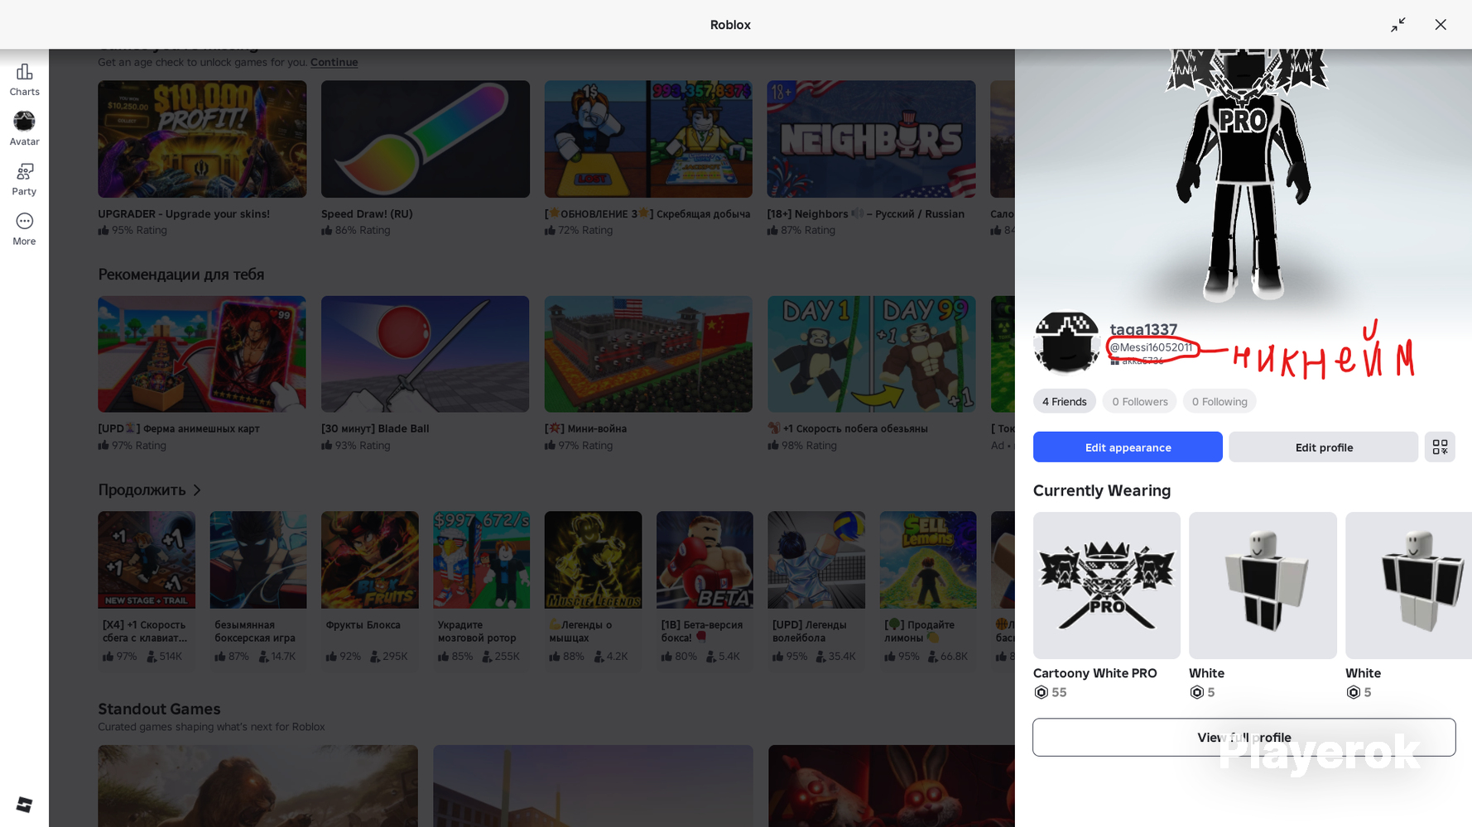Shrink the Roblox window using collapse icon

tap(1398, 25)
